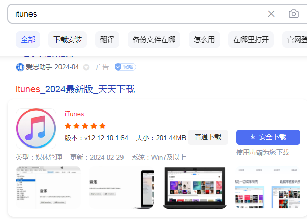Click the 爱思助手 logo icon
This screenshot has height=219, width=307.
click(20, 67)
